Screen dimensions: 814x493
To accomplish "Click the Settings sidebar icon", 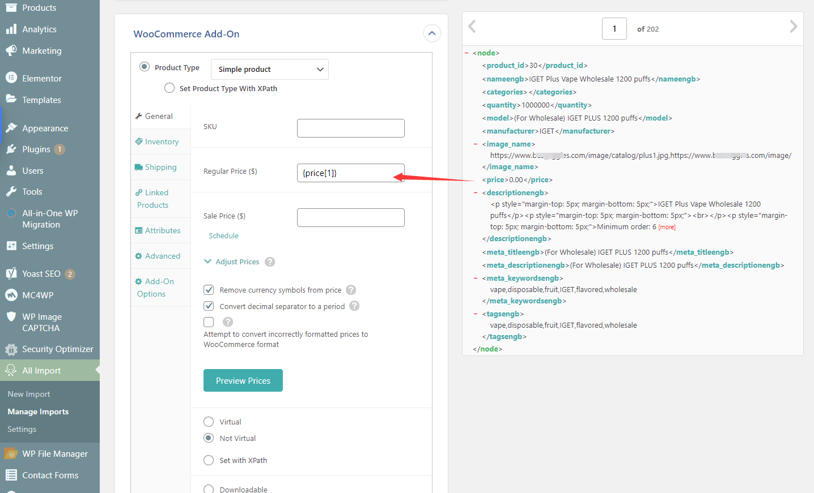I will 11,246.
